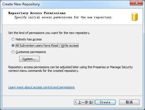The width and height of the screenshot is (145, 110).
Task: Open the Custom... permissions button
Action: click(29, 59)
